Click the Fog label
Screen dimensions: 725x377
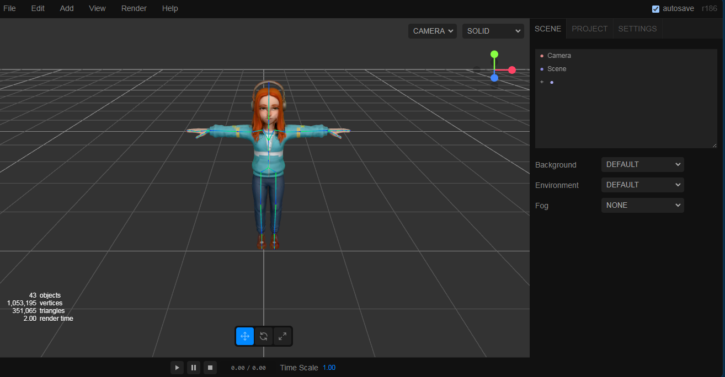point(542,206)
